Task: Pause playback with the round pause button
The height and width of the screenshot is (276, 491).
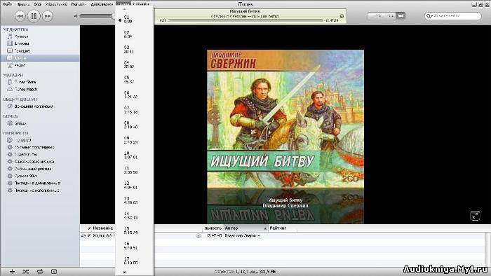Action: click(x=34, y=15)
